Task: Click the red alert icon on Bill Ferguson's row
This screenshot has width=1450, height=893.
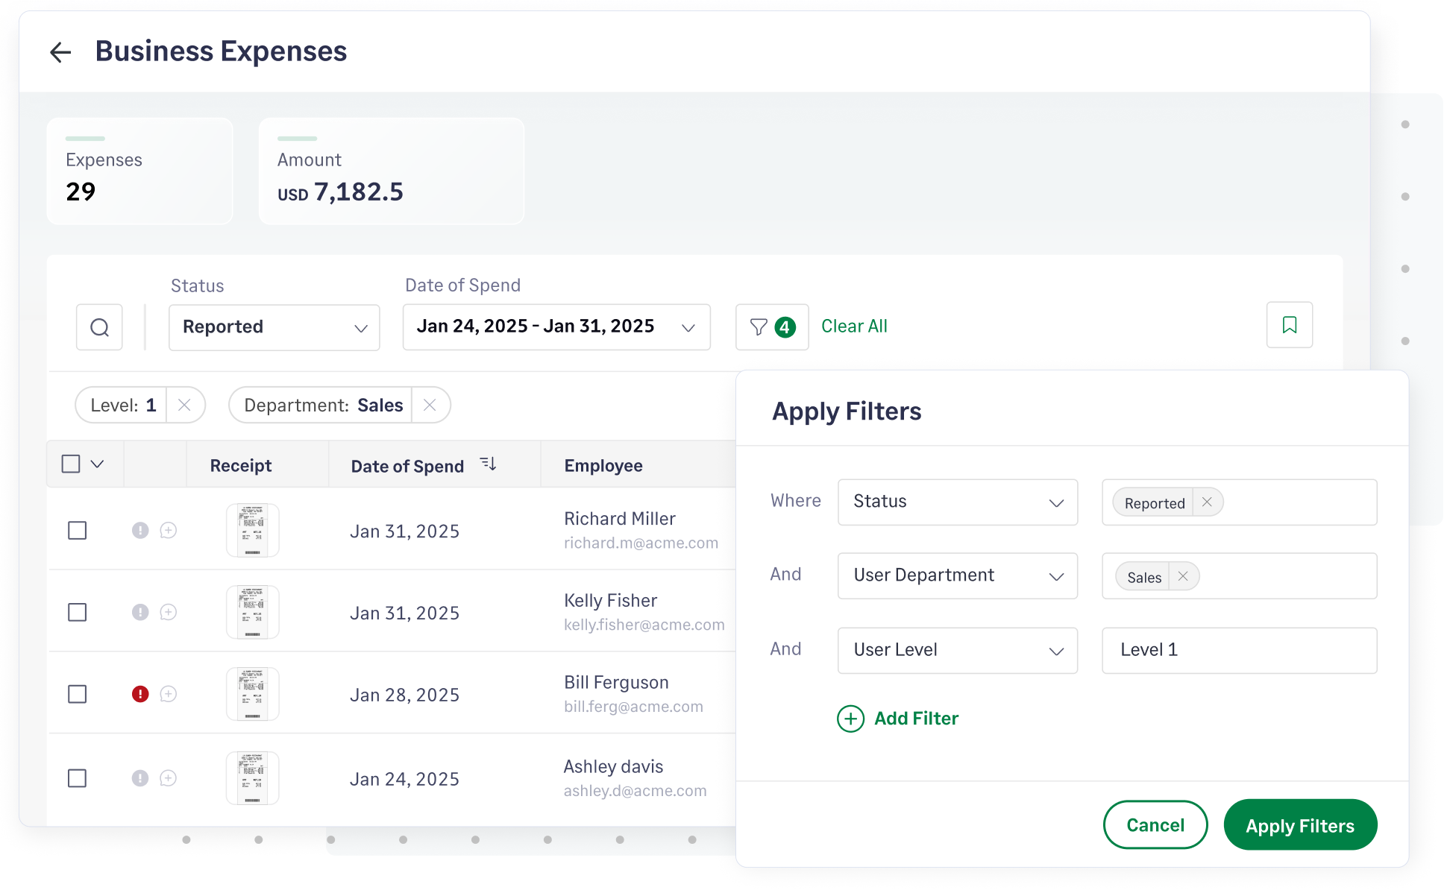Action: pyautogui.click(x=140, y=694)
